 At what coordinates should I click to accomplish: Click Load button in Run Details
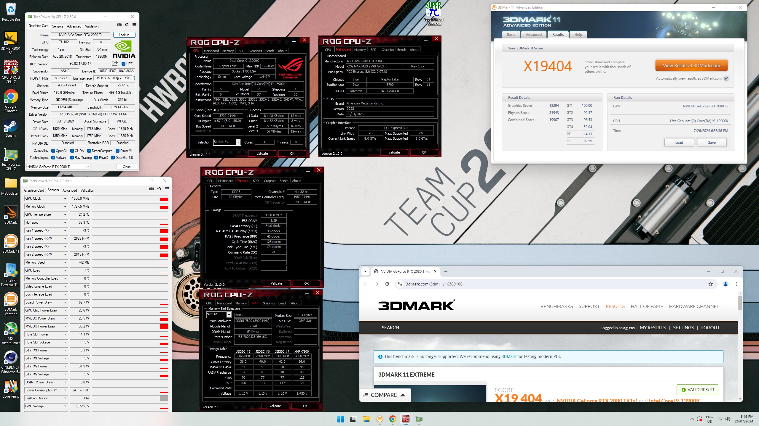point(679,142)
